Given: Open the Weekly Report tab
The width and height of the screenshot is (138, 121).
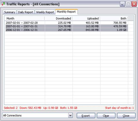Looking at the screenshot, I should coord(45,12).
